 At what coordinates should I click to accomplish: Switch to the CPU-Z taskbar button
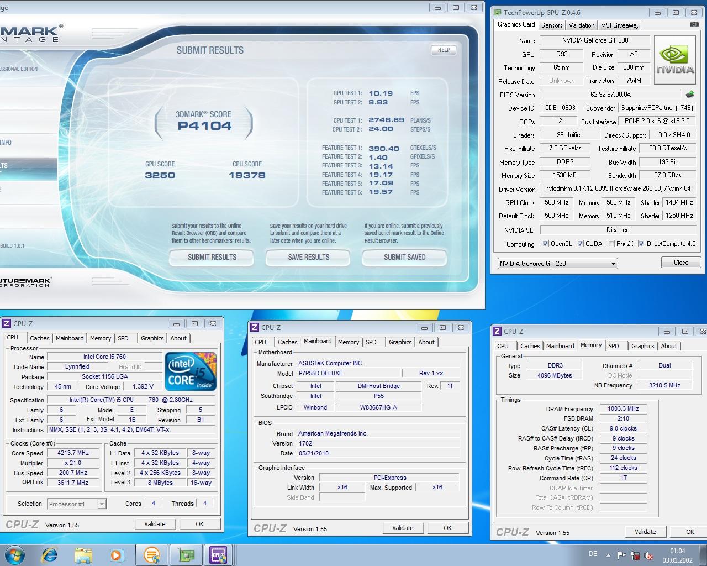219,554
